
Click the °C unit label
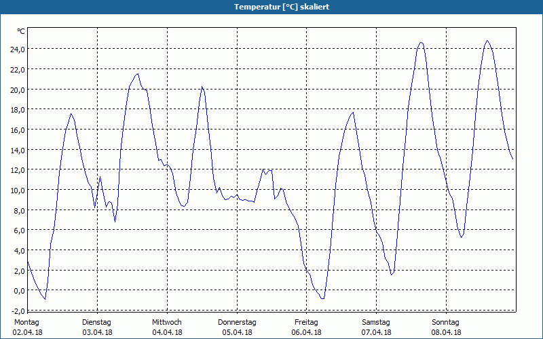point(21,31)
